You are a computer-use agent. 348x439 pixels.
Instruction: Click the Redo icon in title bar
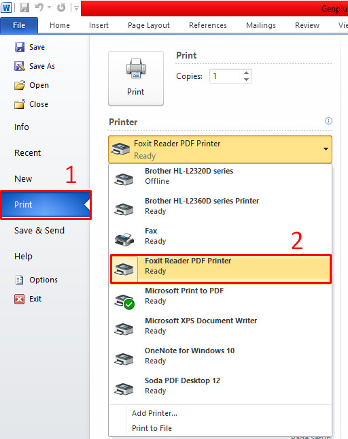point(61,7)
